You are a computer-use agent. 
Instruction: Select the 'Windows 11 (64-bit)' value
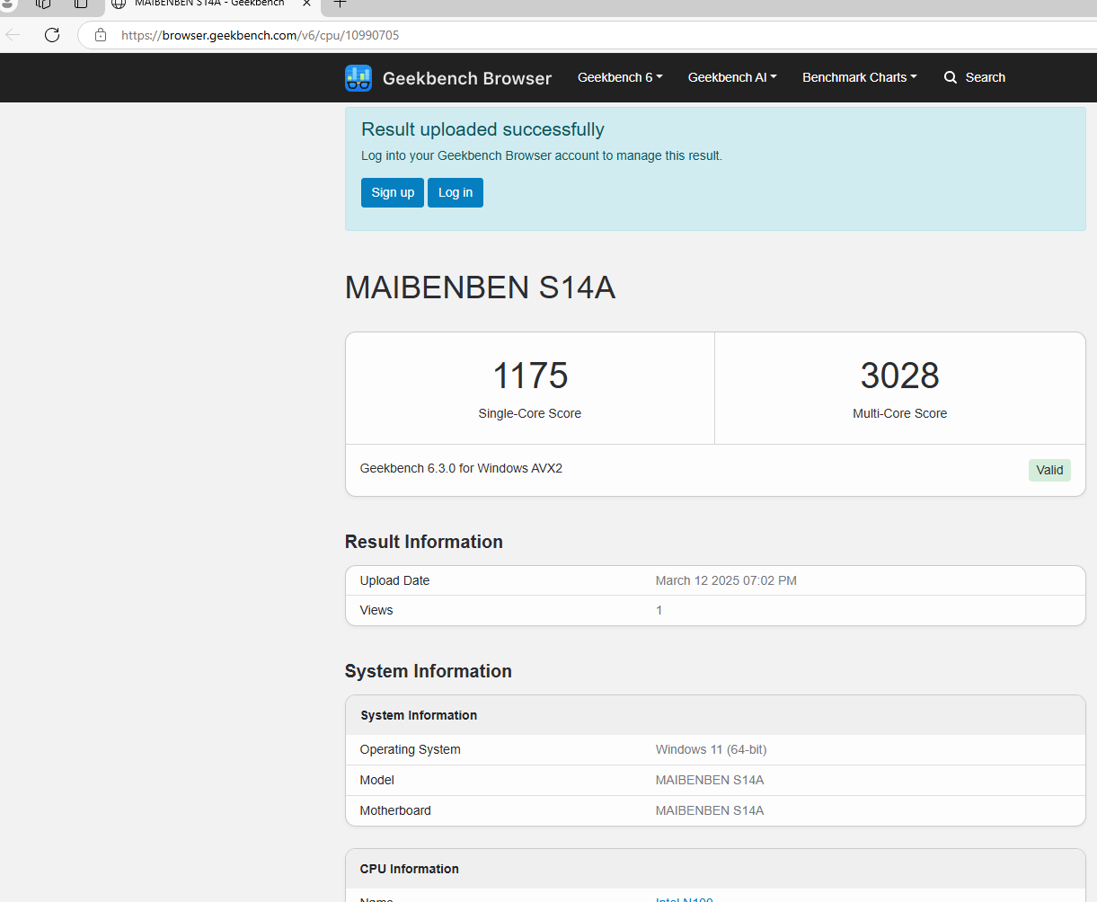712,749
